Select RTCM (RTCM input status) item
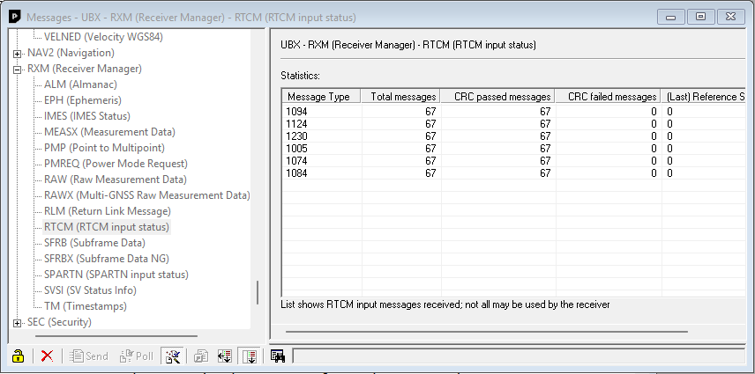This screenshot has height=374, width=755. point(107,227)
